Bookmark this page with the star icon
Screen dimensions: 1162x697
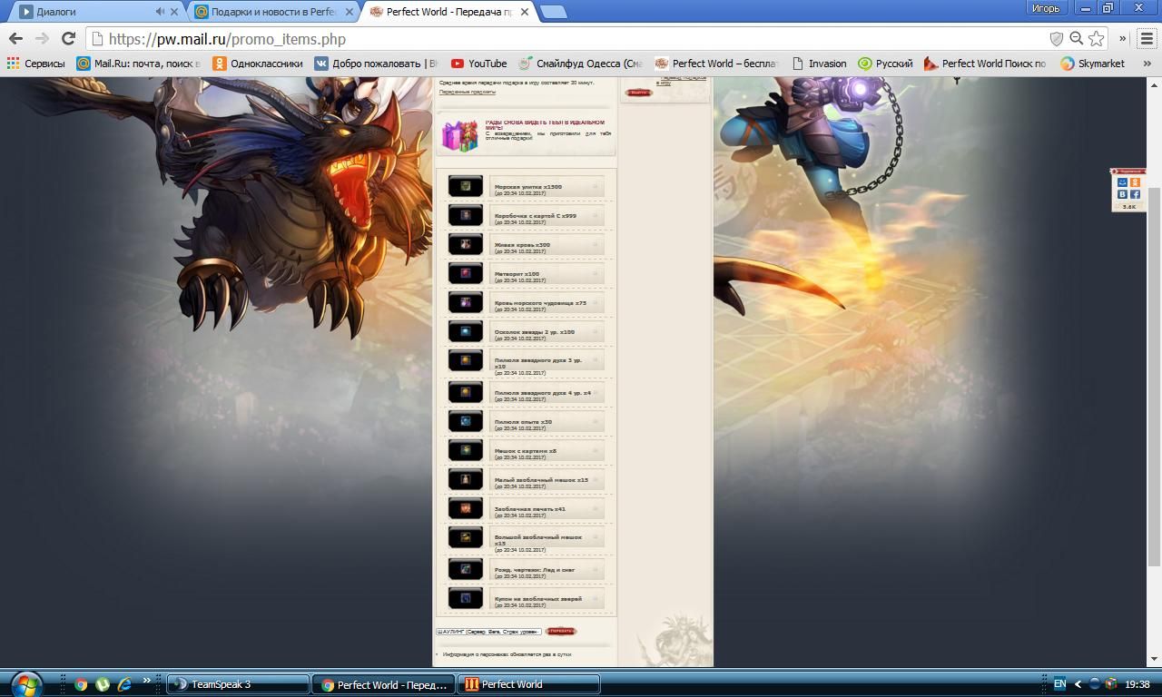click(1097, 38)
